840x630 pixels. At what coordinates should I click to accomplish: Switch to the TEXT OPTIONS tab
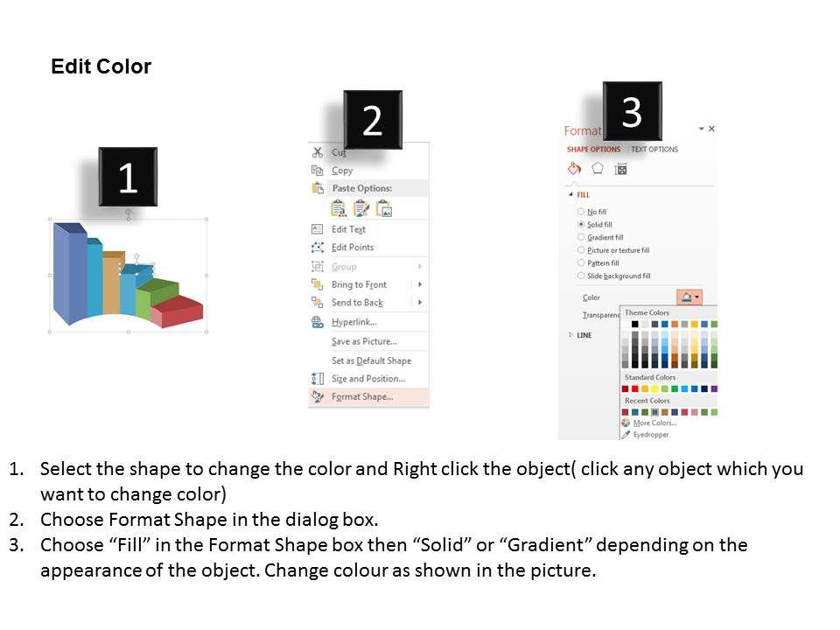click(654, 150)
